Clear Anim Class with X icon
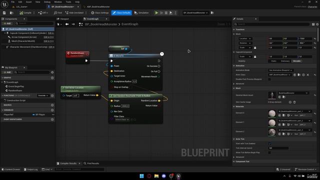This screenshot has height=180, width=320. click(308, 75)
